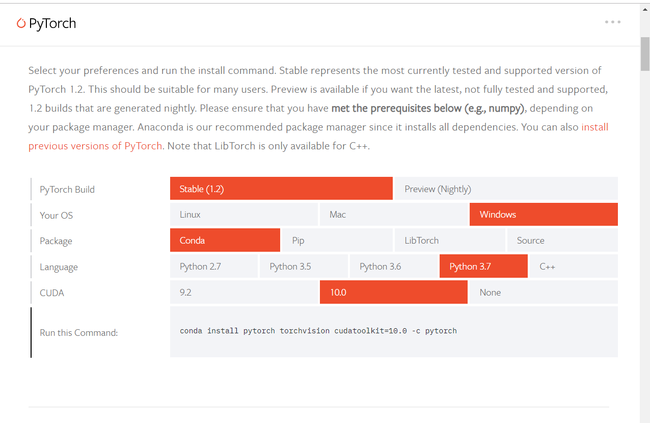Set CUDA version to 9.2
The width and height of the screenshot is (650, 423).
click(244, 293)
